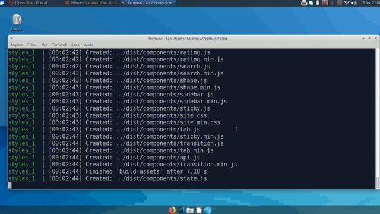Click the red notification tray icon

(x=325, y=2)
